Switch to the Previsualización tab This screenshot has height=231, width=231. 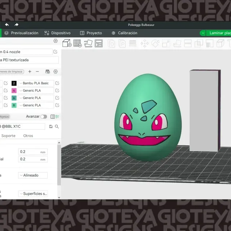click(x=21, y=33)
